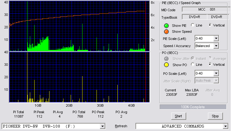The image size is (231, 131).
Task: Select Line mode for PIE graph
Action: [x=193, y=25]
